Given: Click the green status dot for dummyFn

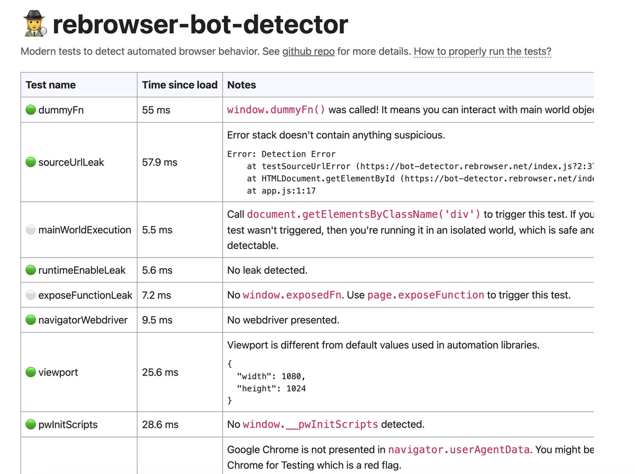Looking at the screenshot, I should (x=31, y=110).
